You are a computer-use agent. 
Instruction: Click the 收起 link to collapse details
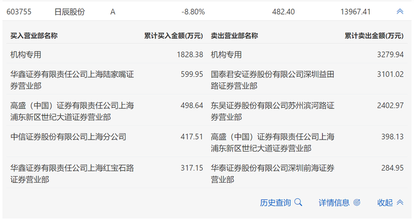click(385, 202)
